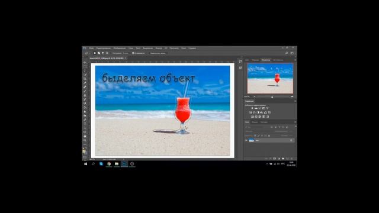Toggle the Сглаживание (anti-alias) checkbox
Viewport: 379px width, 213px height.
133,53
